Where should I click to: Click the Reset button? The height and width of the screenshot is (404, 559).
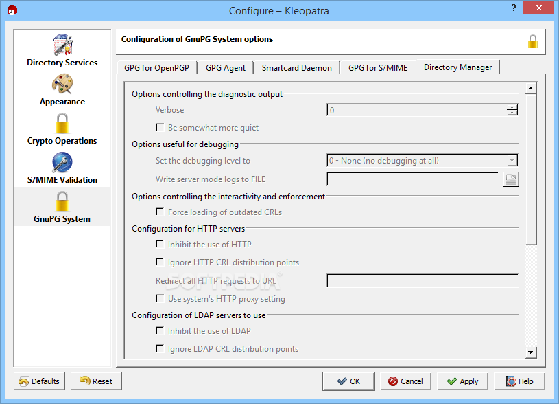(96, 381)
